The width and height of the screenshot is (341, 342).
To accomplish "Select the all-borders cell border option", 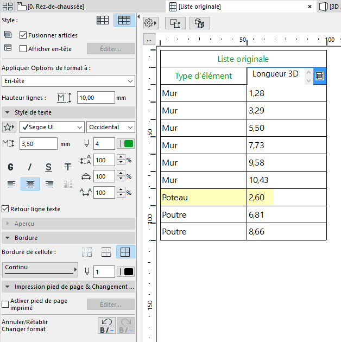I will (125, 252).
